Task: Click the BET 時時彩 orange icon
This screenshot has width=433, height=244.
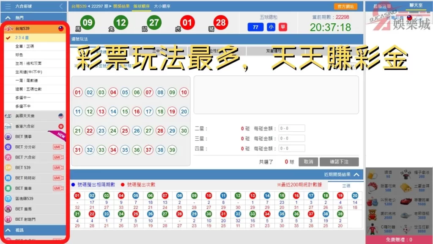Action: (8, 178)
